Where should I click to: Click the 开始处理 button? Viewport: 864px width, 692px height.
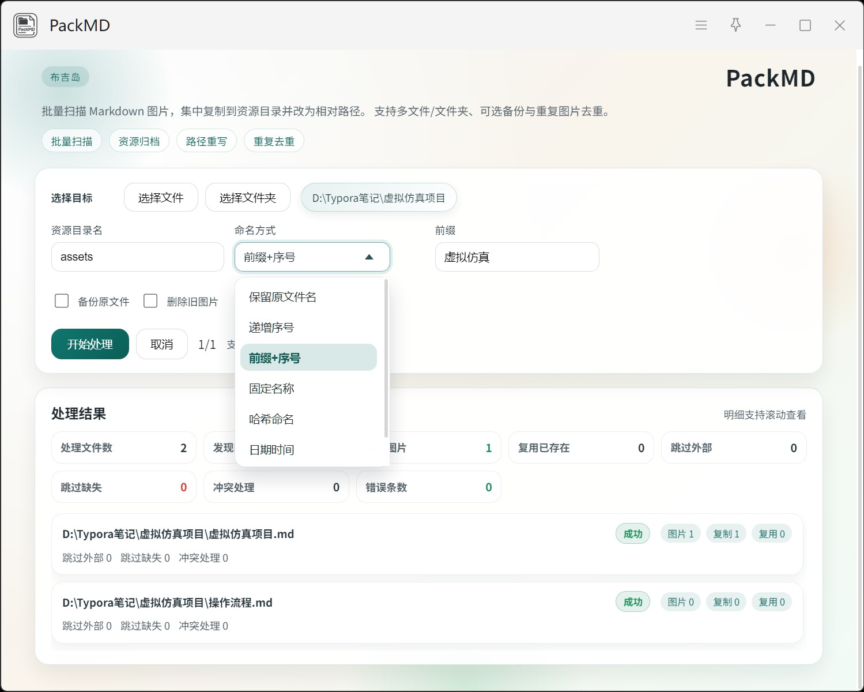(x=90, y=344)
